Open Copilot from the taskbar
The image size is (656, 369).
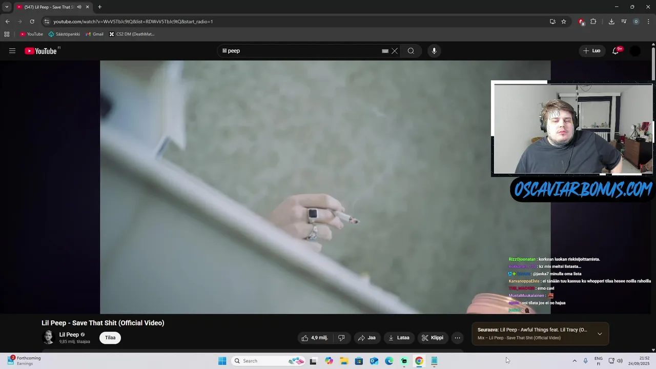(329, 361)
